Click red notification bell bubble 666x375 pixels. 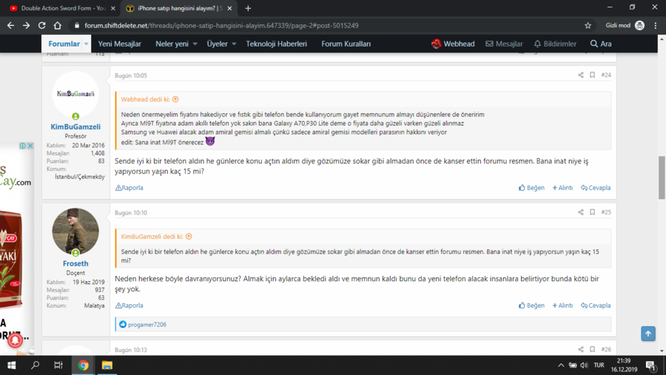pyautogui.click(x=15, y=340)
